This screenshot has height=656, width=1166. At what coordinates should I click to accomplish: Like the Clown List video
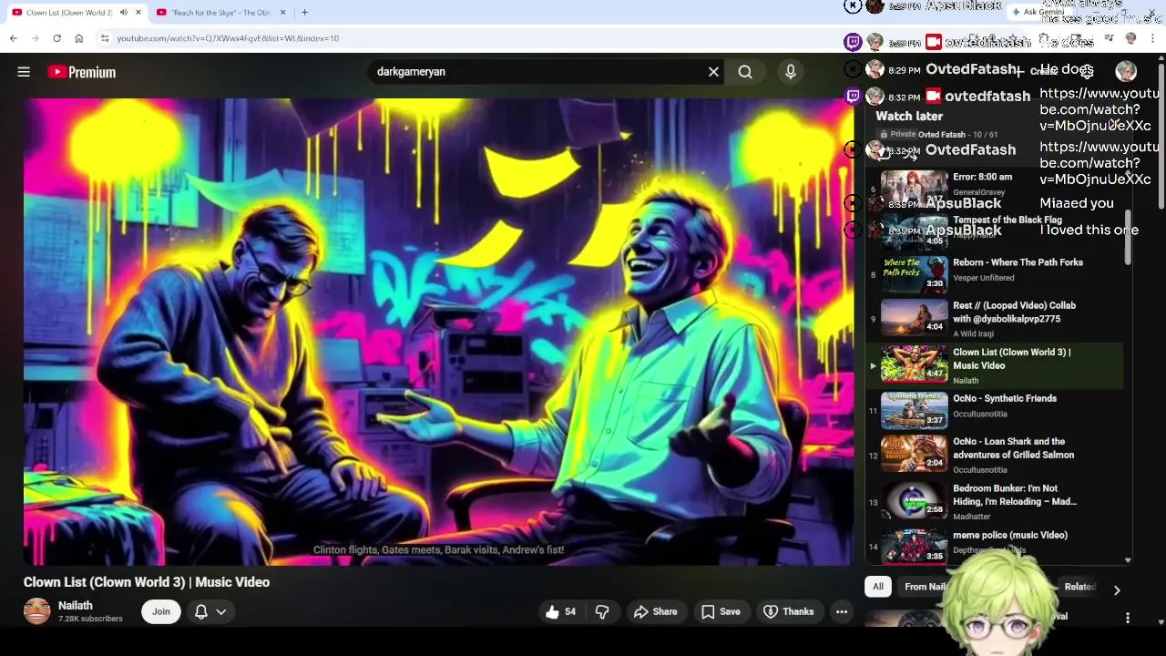560,612
